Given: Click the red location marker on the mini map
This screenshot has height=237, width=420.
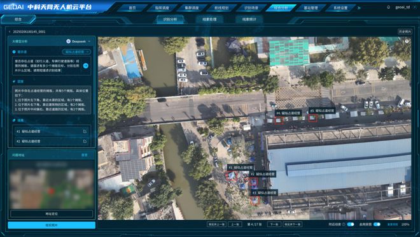Looking at the screenshot, I should coord(51,191).
